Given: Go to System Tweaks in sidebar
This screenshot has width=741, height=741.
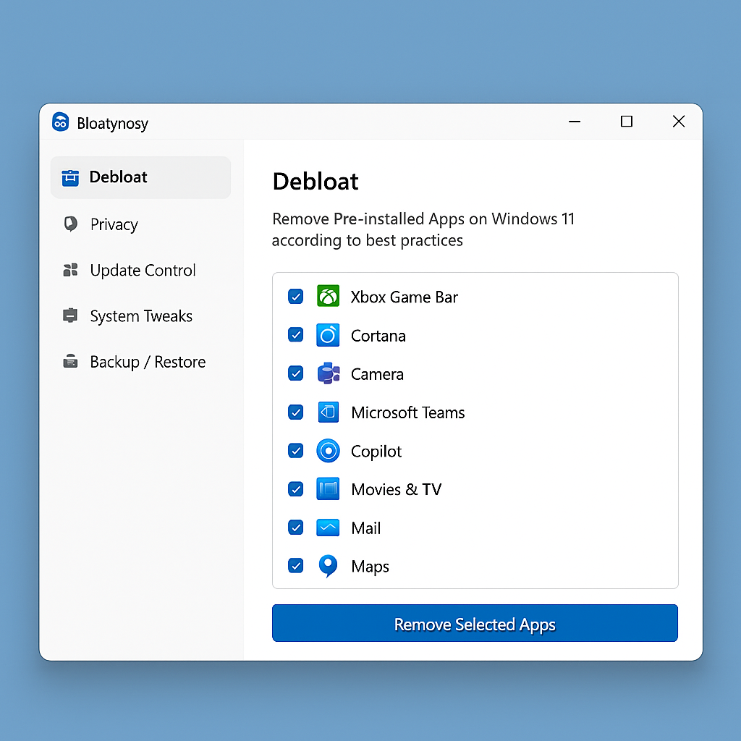Looking at the screenshot, I should tap(141, 316).
